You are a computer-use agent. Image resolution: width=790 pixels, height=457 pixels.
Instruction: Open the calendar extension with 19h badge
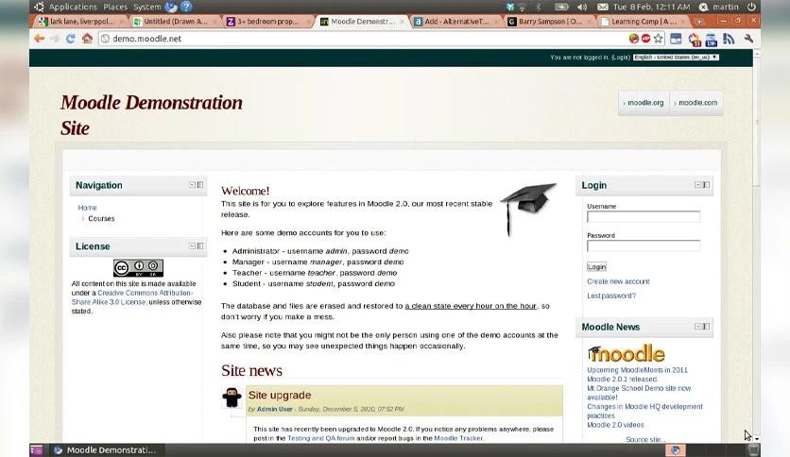[711, 40]
